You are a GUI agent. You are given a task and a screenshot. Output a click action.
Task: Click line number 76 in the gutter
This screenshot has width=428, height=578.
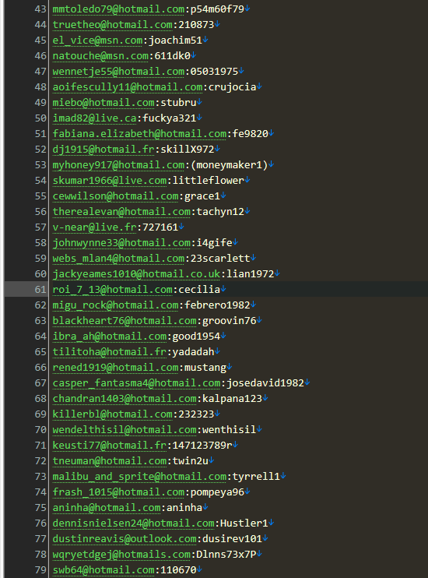pyautogui.click(x=40, y=523)
